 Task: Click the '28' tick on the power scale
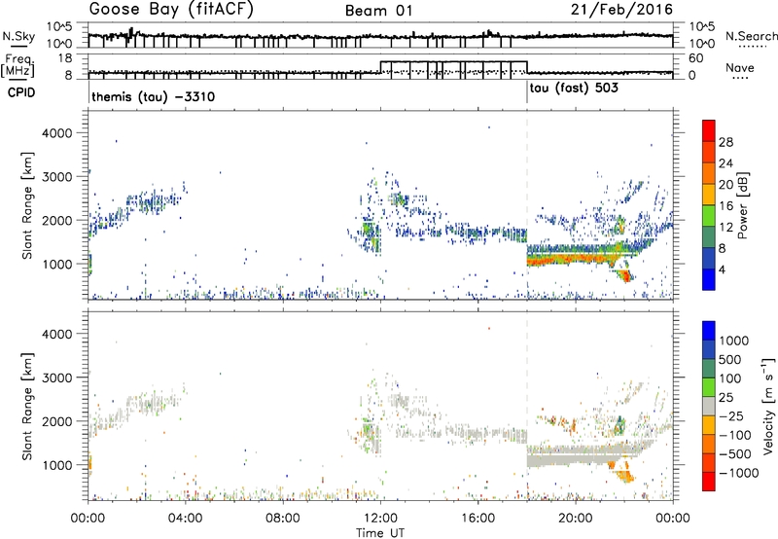[x=725, y=142]
